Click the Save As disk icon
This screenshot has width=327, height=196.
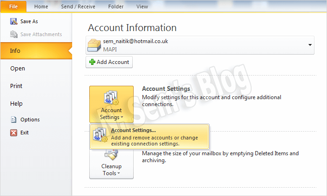point(14,21)
